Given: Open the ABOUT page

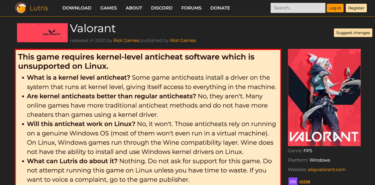Looking at the screenshot, I should click(134, 8).
